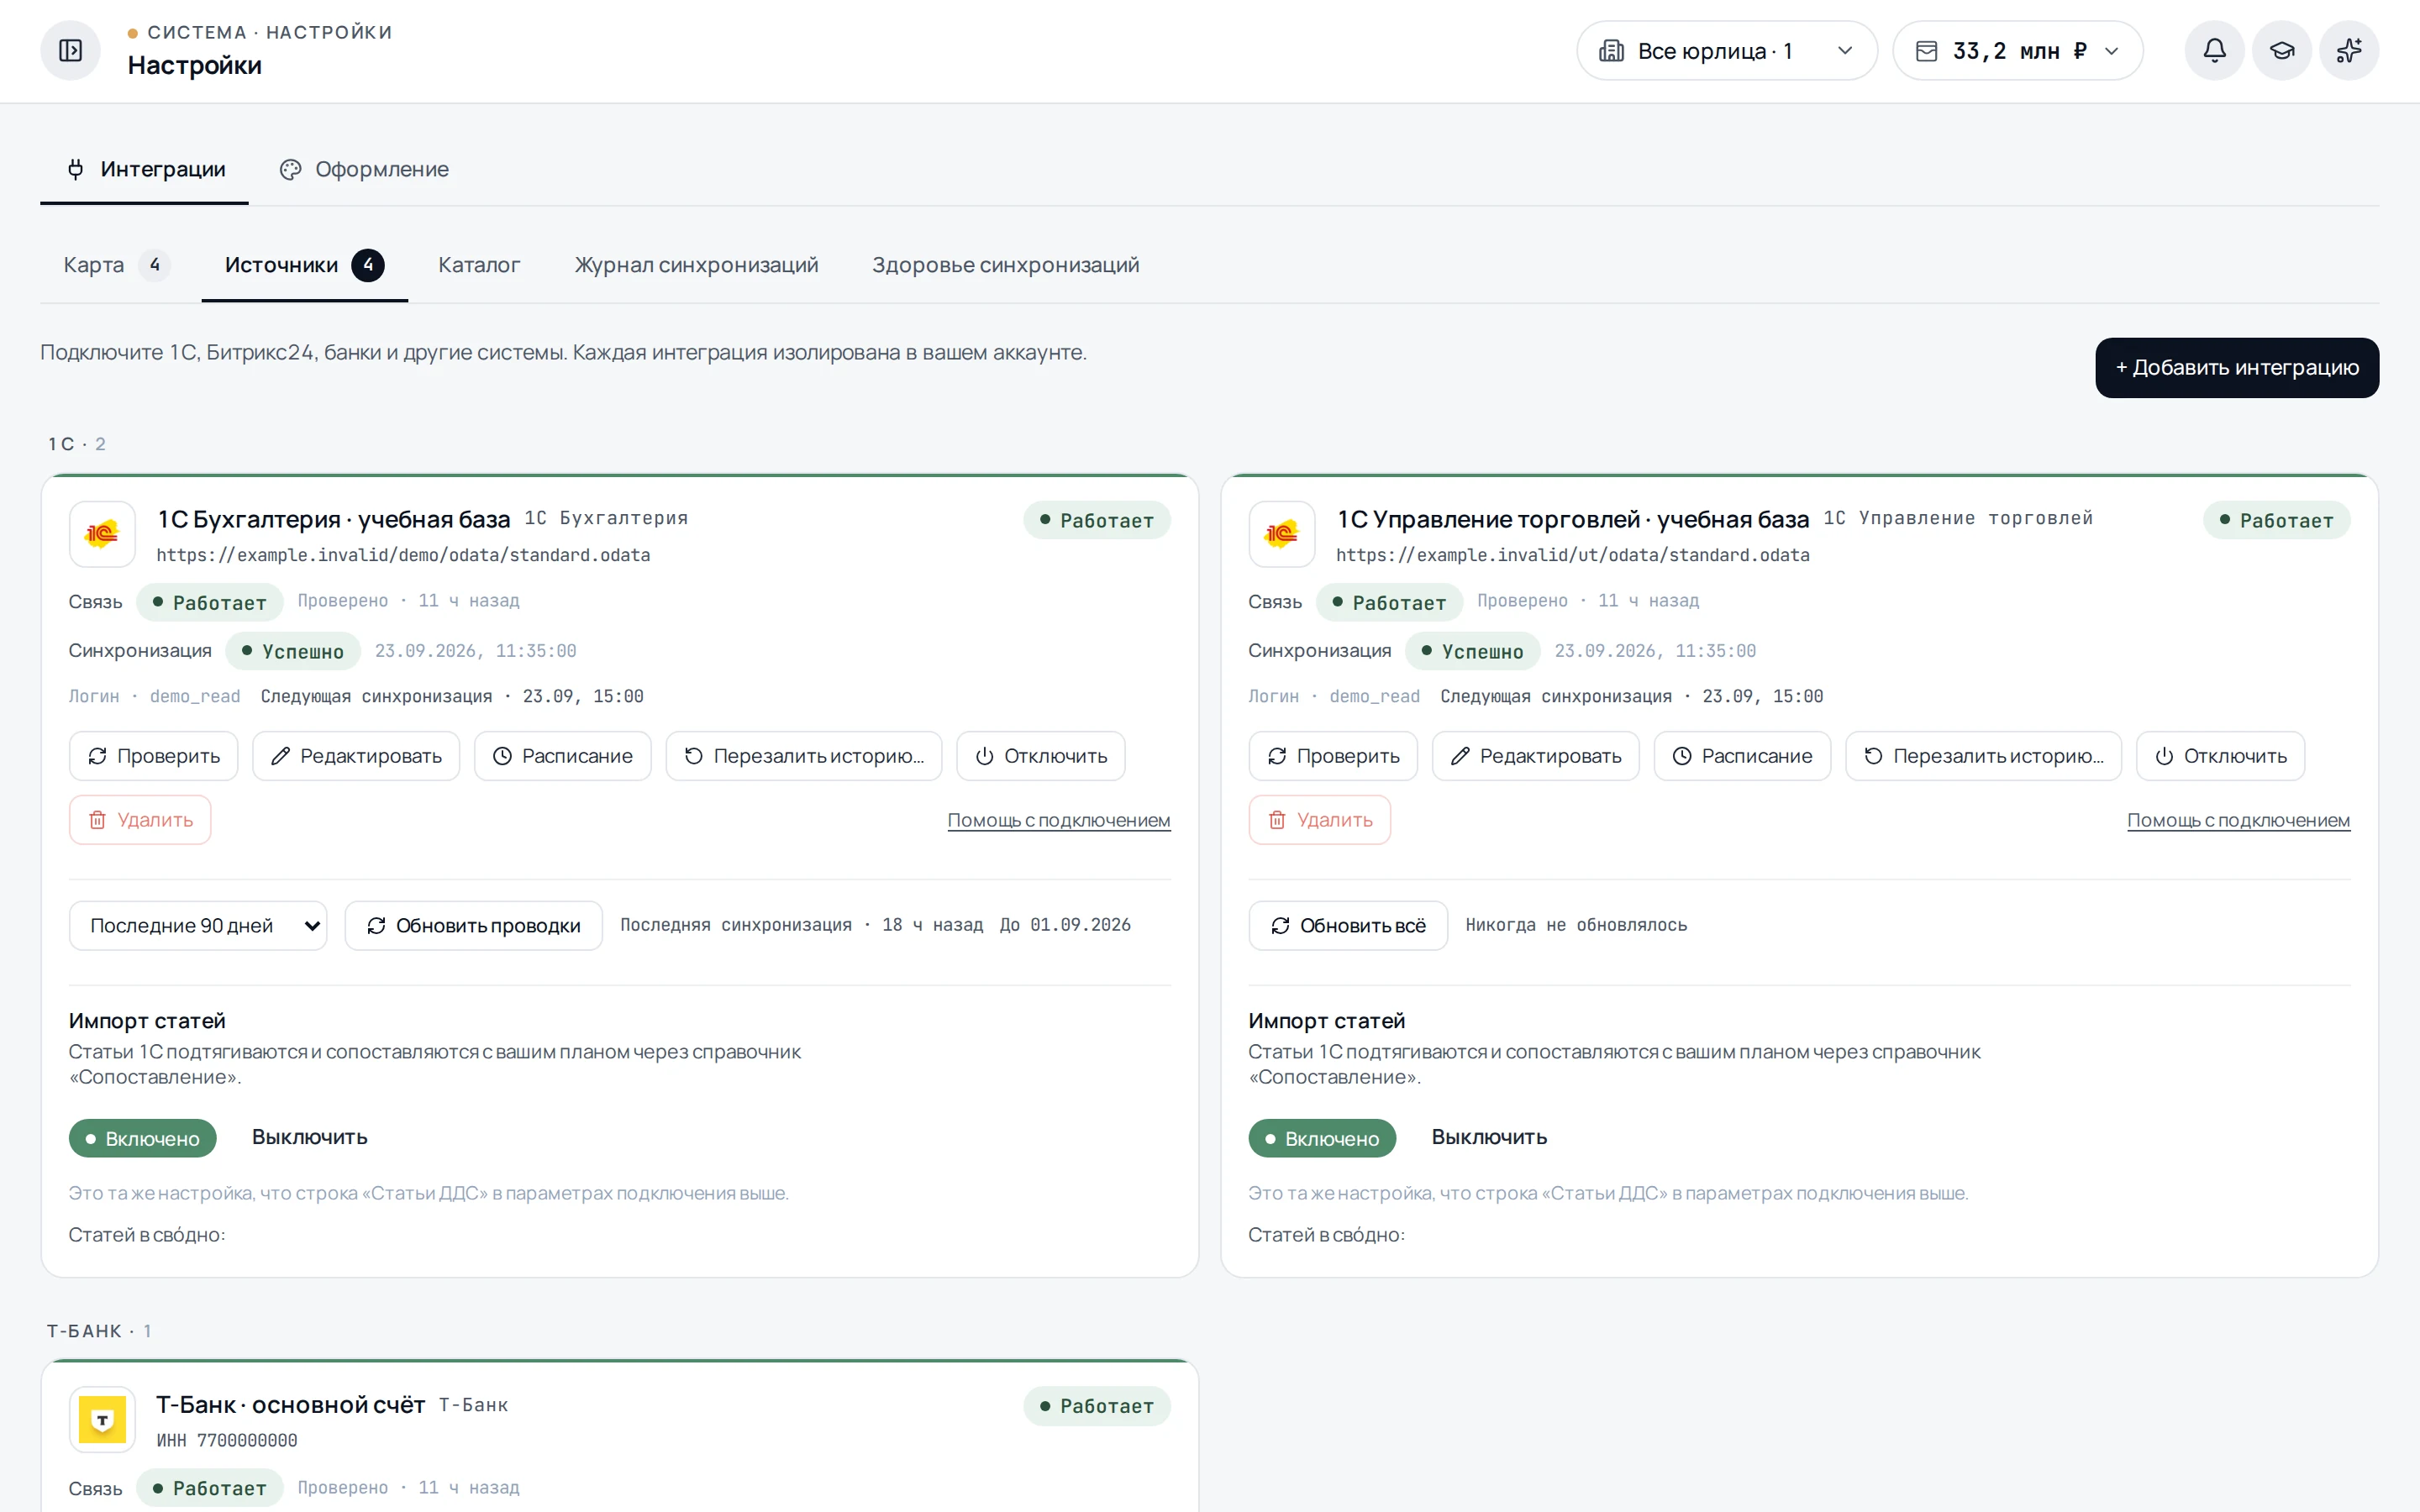The image size is (2420, 1512).
Task: Open the Все юрлица dropdown
Action: (x=1727, y=51)
